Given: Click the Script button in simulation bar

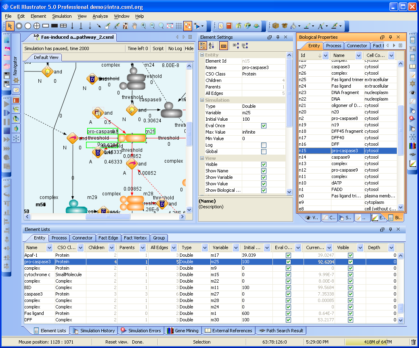Looking at the screenshot, I should [158, 48].
